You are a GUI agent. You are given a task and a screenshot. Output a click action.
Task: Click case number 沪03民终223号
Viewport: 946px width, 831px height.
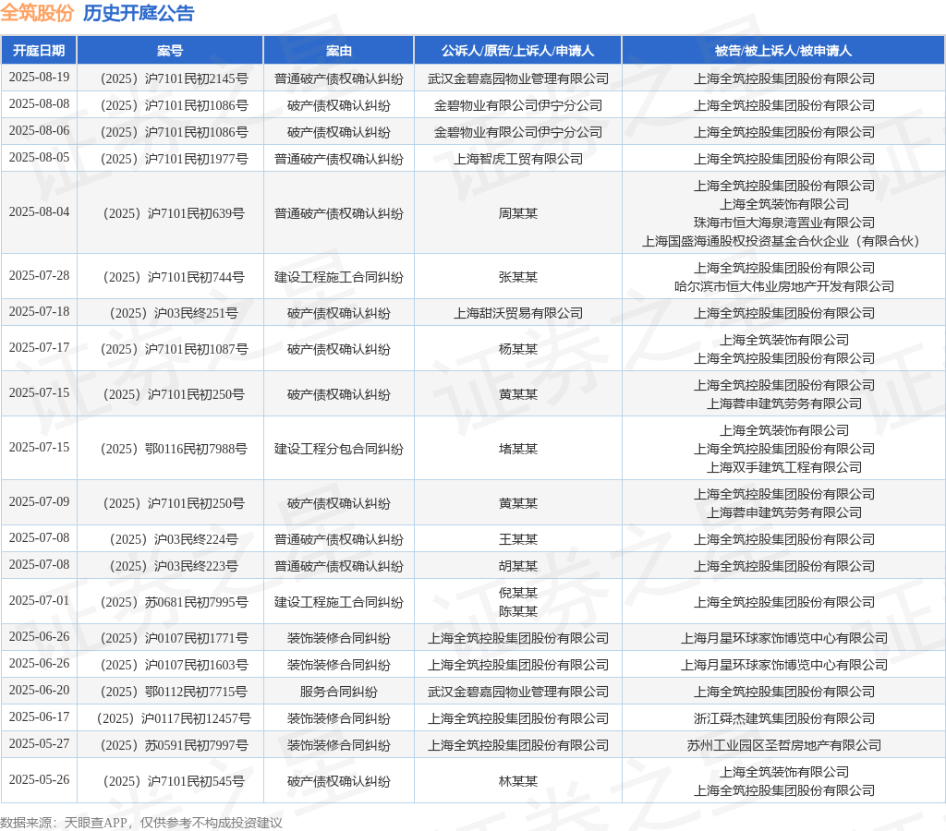point(175,566)
